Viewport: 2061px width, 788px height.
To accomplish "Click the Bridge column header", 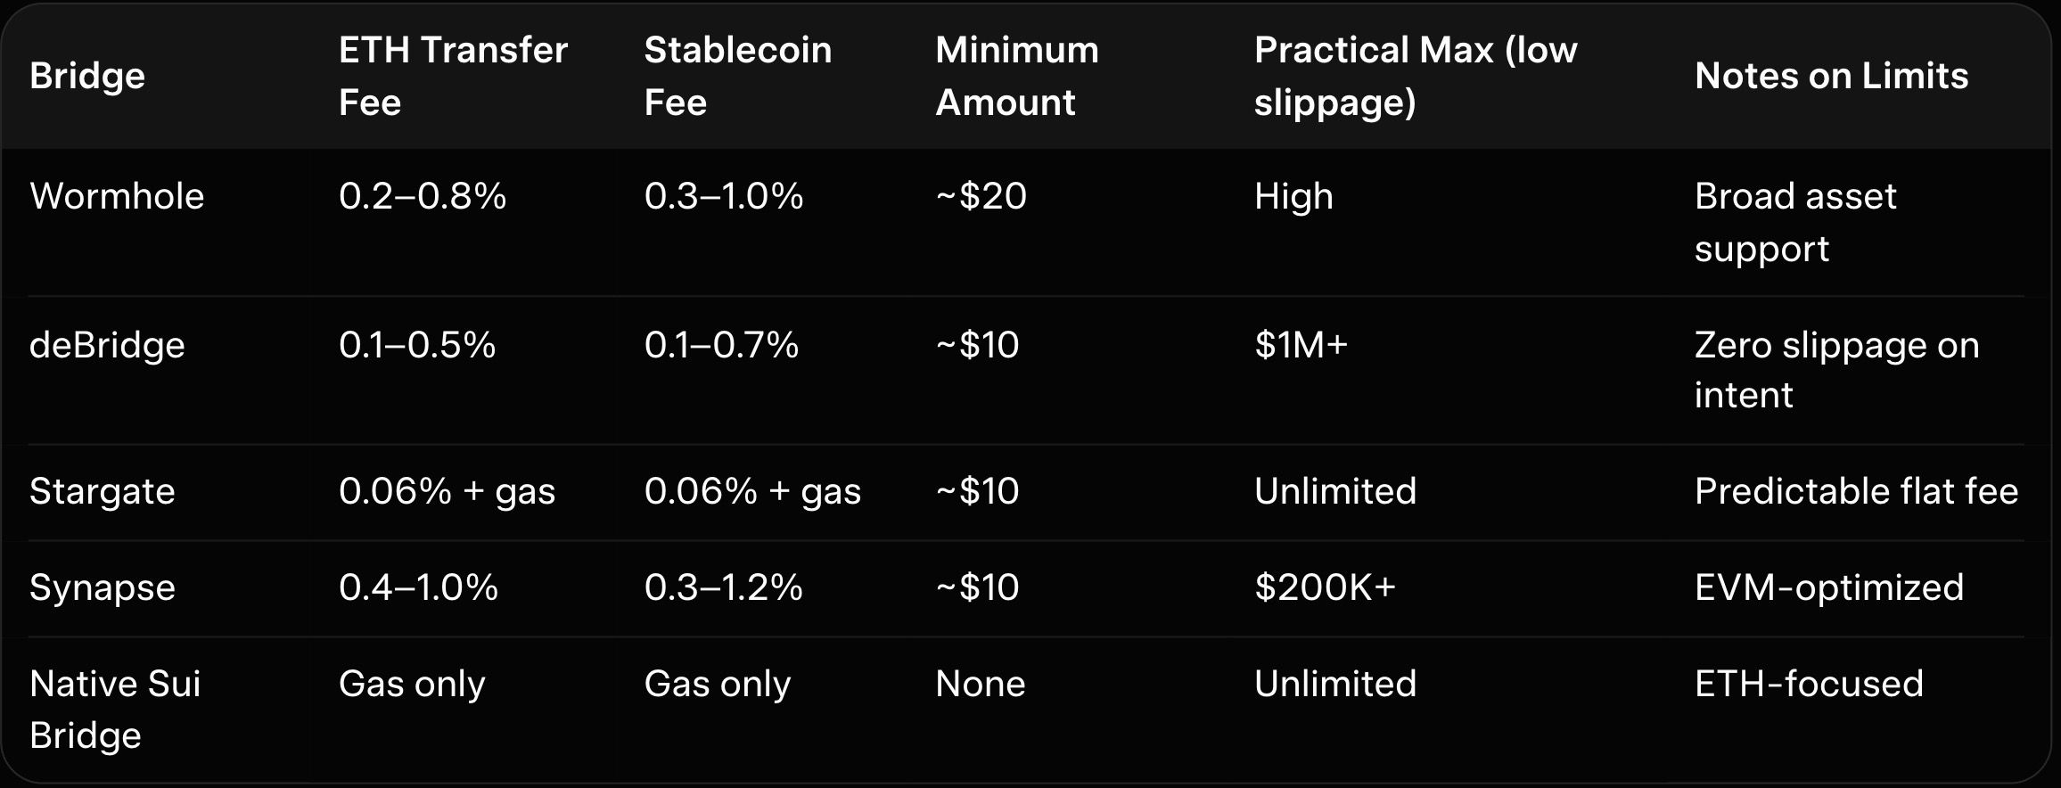I will pyautogui.click(x=87, y=77).
